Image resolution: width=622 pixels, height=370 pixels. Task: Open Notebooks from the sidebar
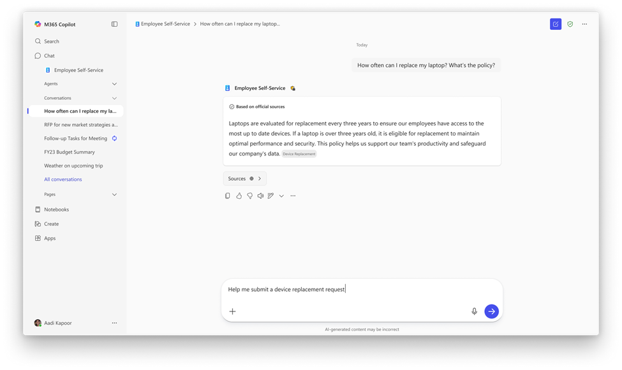(52, 210)
